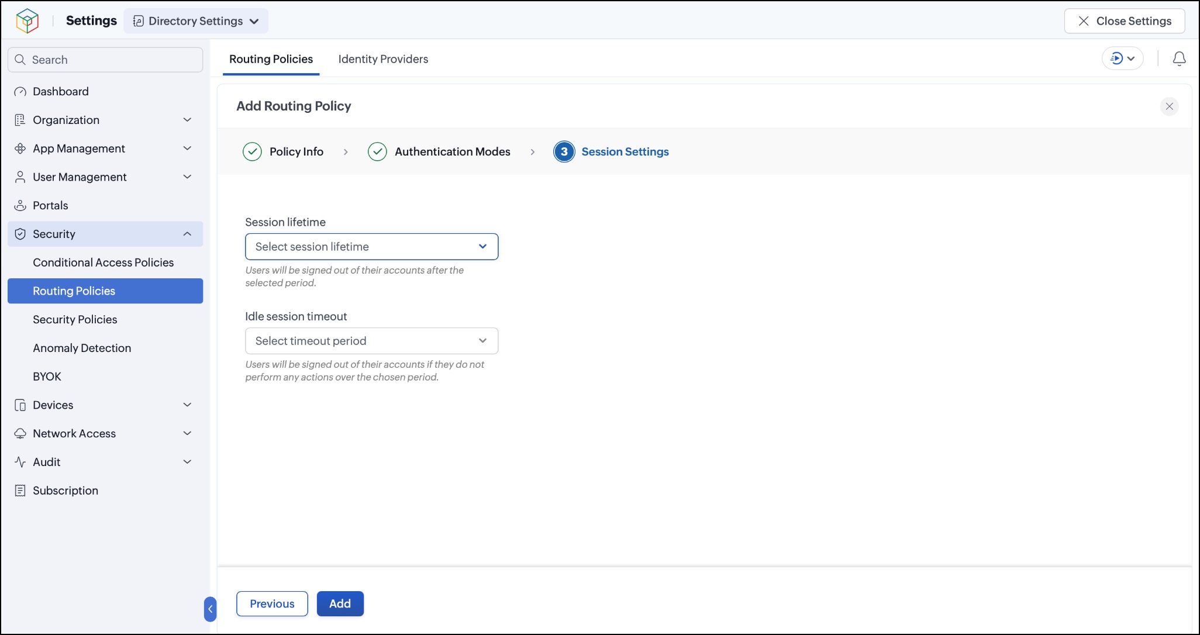Click the Authentication Modes completed checkmark
The width and height of the screenshot is (1200, 635).
(x=377, y=151)
